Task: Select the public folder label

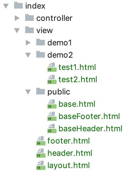Action: (x=59, y=92)
